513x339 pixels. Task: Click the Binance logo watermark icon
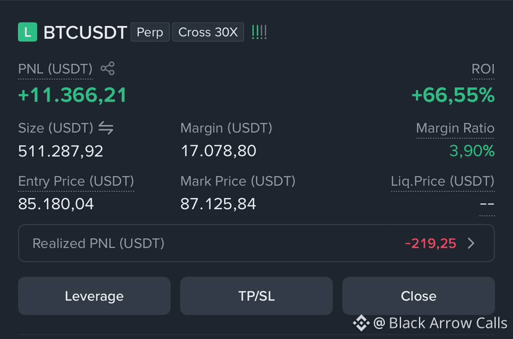pos(361,323)
